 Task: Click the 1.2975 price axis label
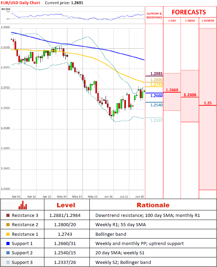coord(5,67)
